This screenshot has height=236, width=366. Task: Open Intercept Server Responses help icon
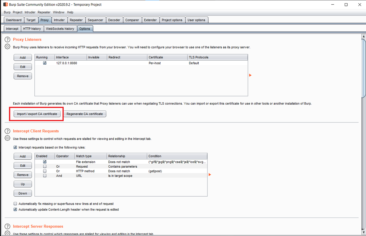point(8,226)
